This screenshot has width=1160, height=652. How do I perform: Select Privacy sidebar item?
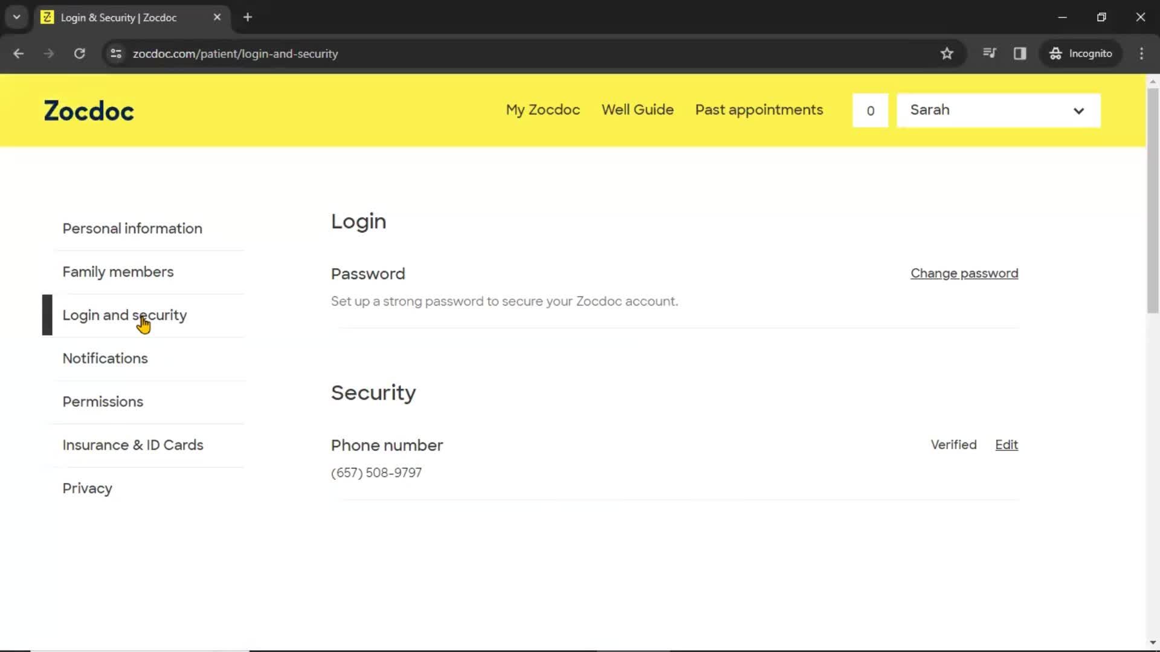click(x=87, y=488)
